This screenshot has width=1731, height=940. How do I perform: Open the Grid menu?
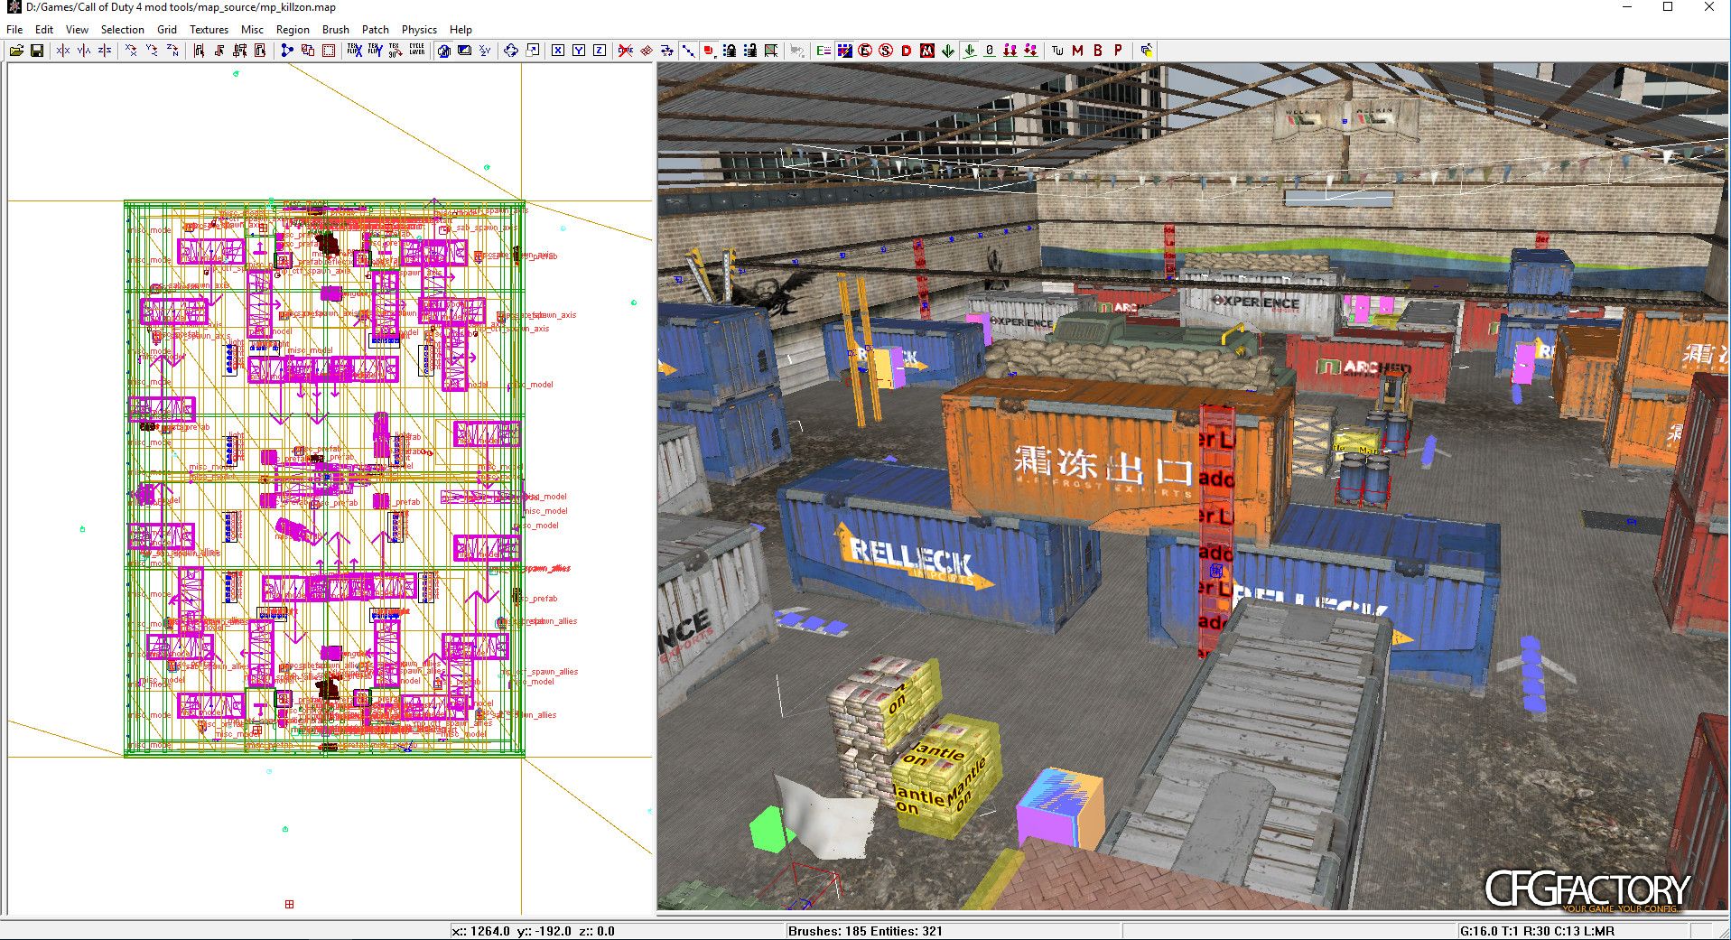(167, 29)
